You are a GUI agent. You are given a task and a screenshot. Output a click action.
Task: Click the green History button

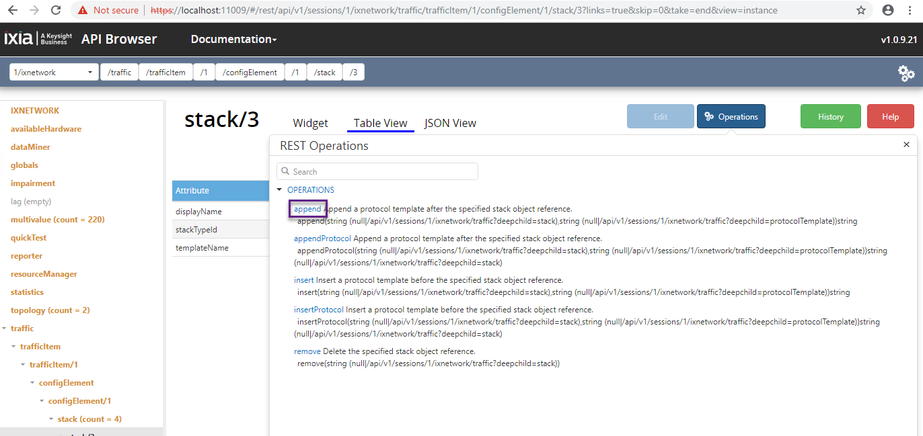(830, 117)
